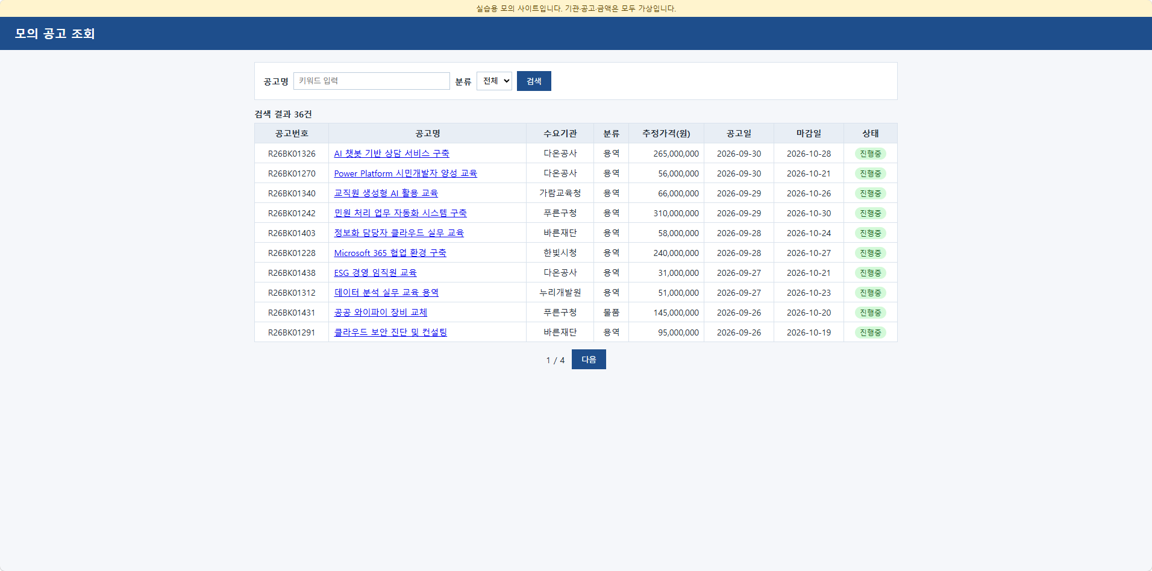Click notice number R26BK01291

[292, 332]
